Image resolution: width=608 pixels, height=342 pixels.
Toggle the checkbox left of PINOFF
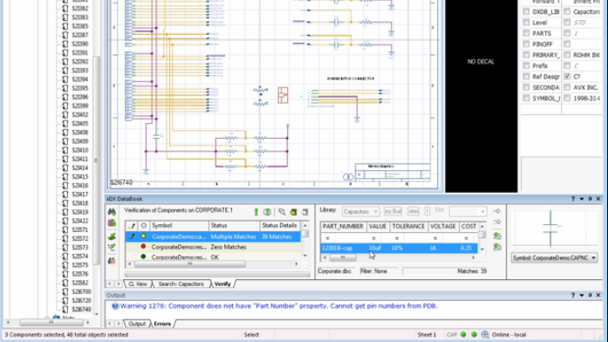pos(526,44)
